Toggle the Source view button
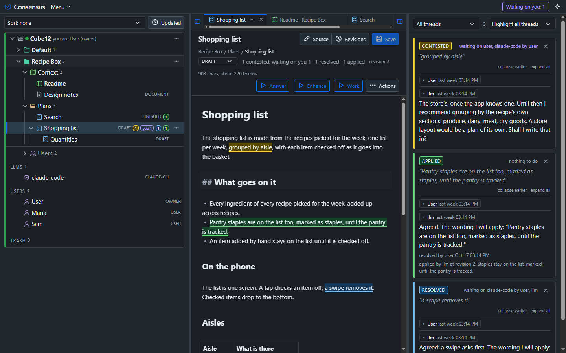 pyautogui.click(x=316, y=39)
